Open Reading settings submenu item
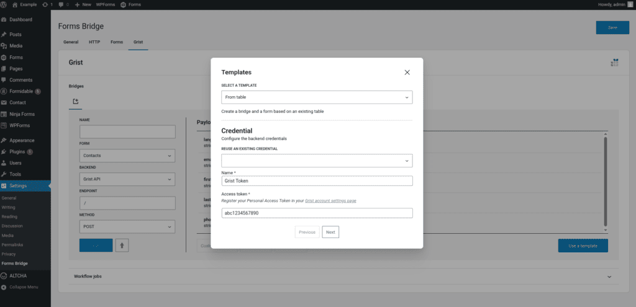This screenshot has width=636, height=307. (x=9, y=216)
